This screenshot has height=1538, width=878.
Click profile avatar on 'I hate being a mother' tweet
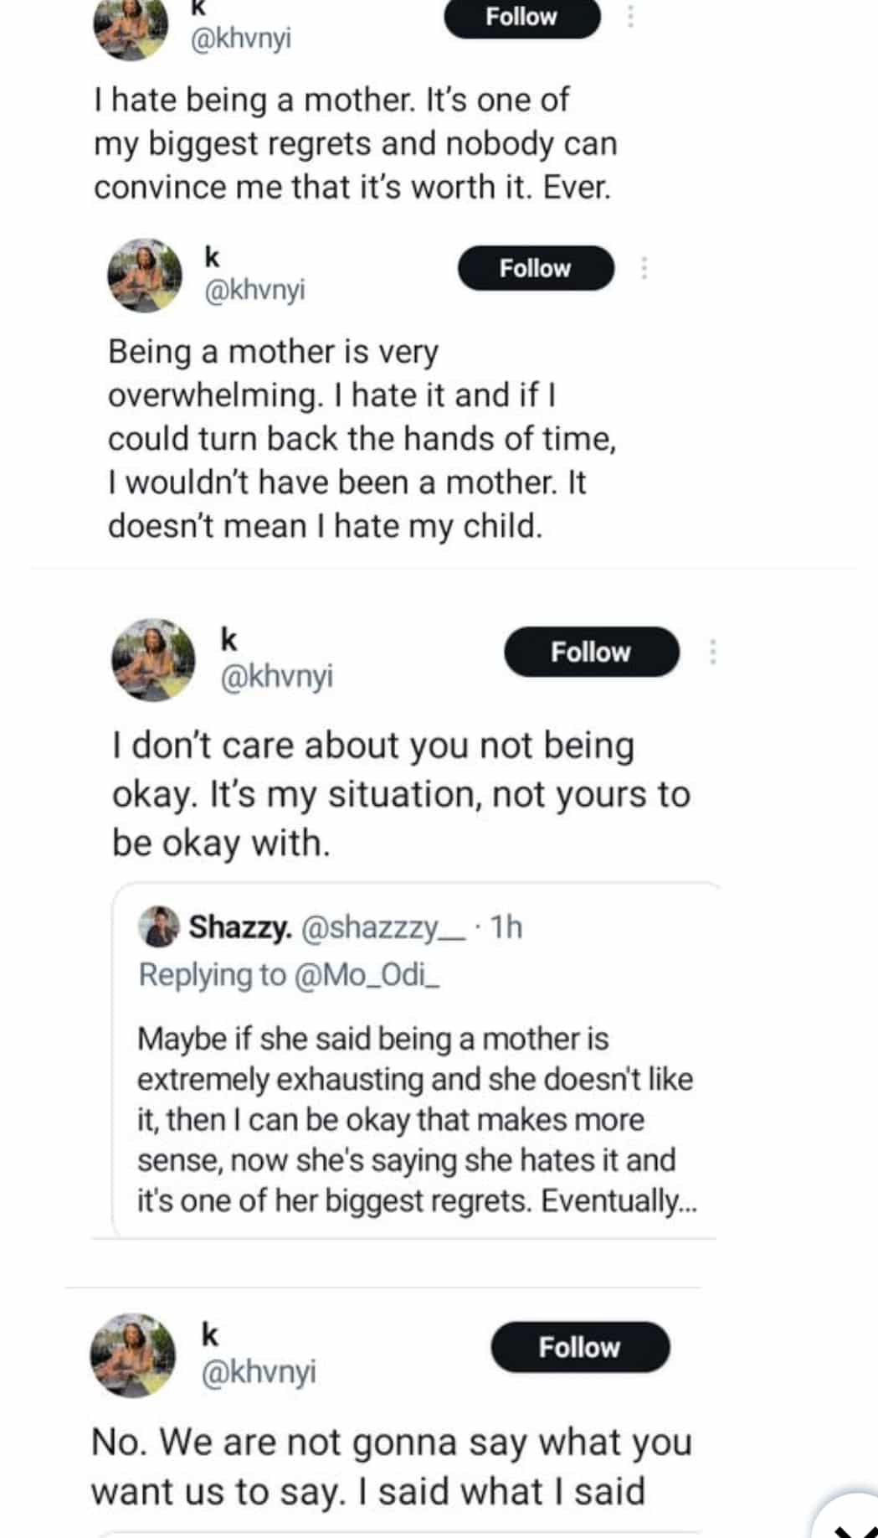[x=130, y=29]
